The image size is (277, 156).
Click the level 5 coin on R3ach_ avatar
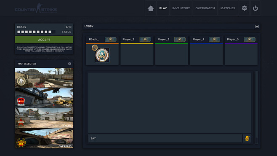coord(95,48)
